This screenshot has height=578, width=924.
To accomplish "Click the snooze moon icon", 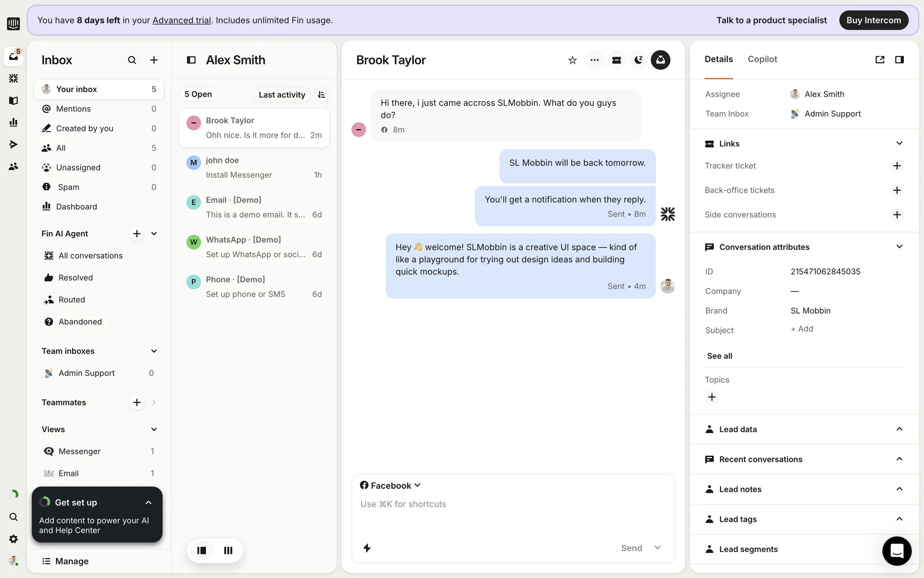I will click(638, 60).
